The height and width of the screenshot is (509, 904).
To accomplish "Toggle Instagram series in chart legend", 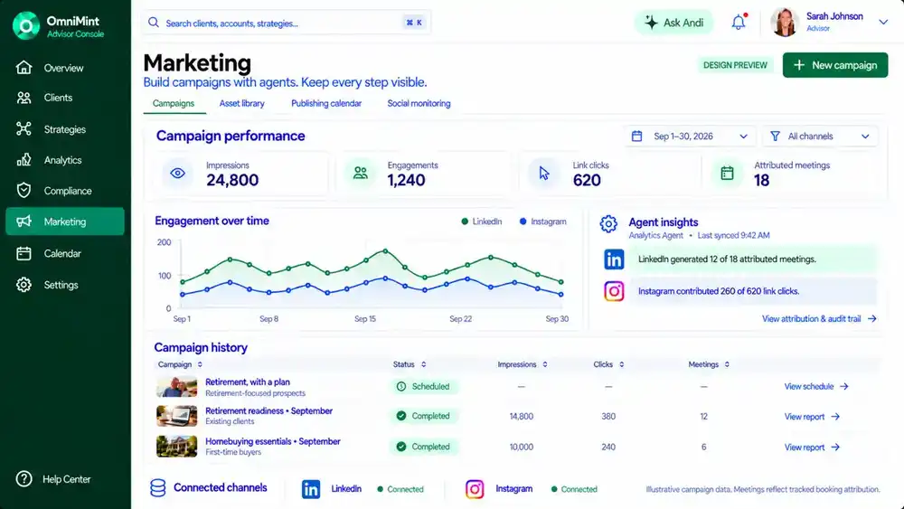I will [542, 222].
